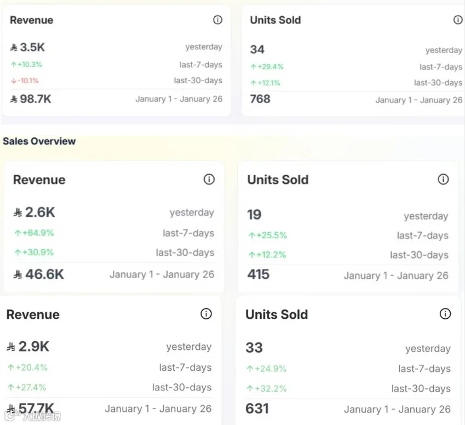Click the 415 units sold figure
Image resolution: width=465 pixels, height=425 pixels.
(259, 274)
